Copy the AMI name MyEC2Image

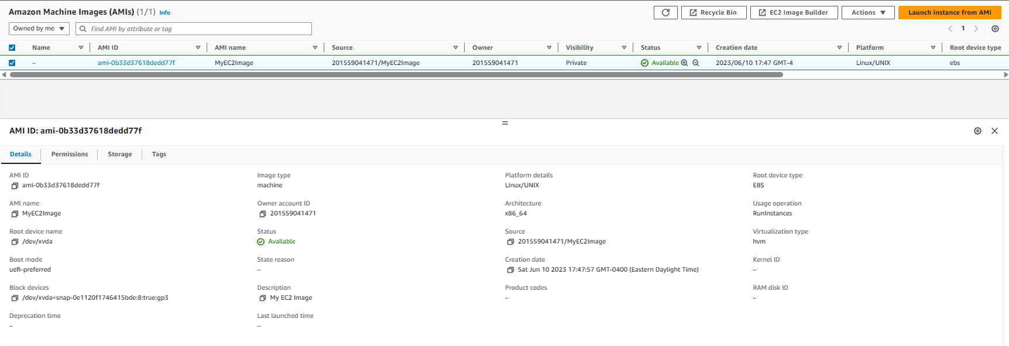point(15,214)
